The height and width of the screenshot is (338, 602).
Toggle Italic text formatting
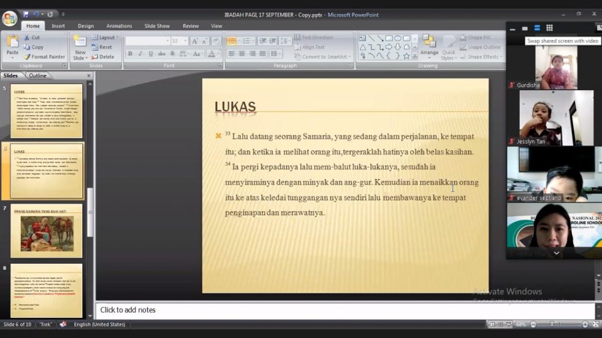click(140, 53)
